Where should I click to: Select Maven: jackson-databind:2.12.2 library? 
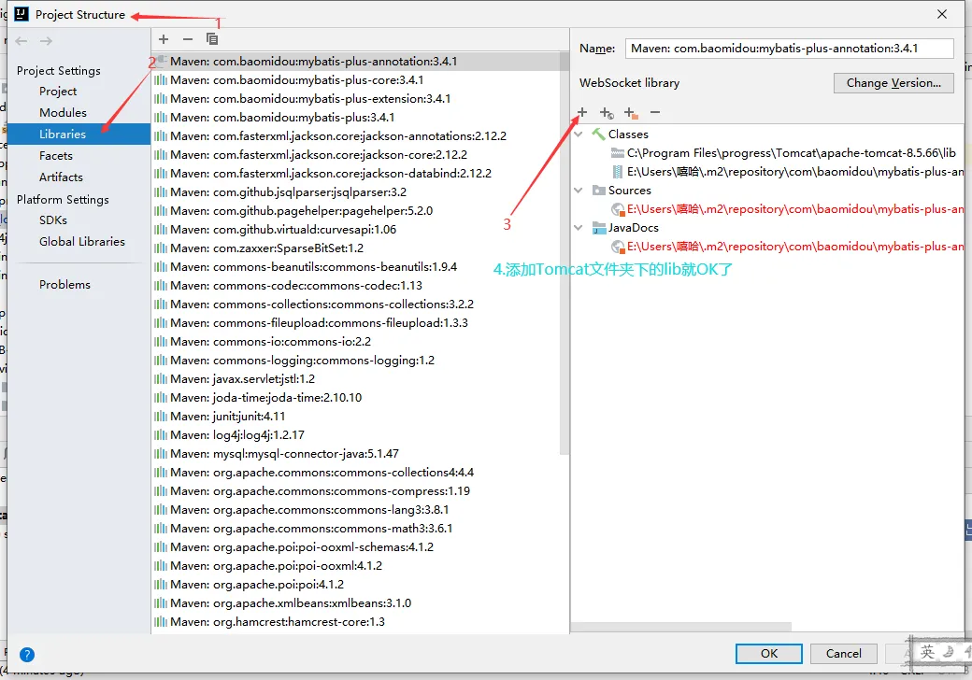pyautogui.click(x=358, y=174)
